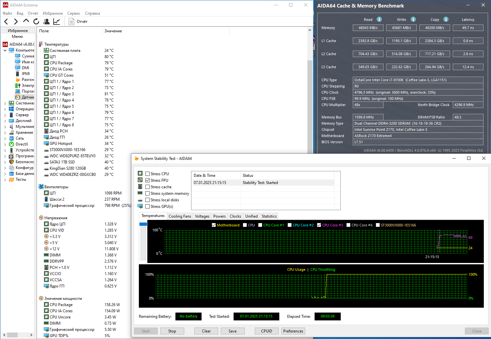Select the Операционная система Windows icon
Screen dimensions: 491x339
coord(11,109)
